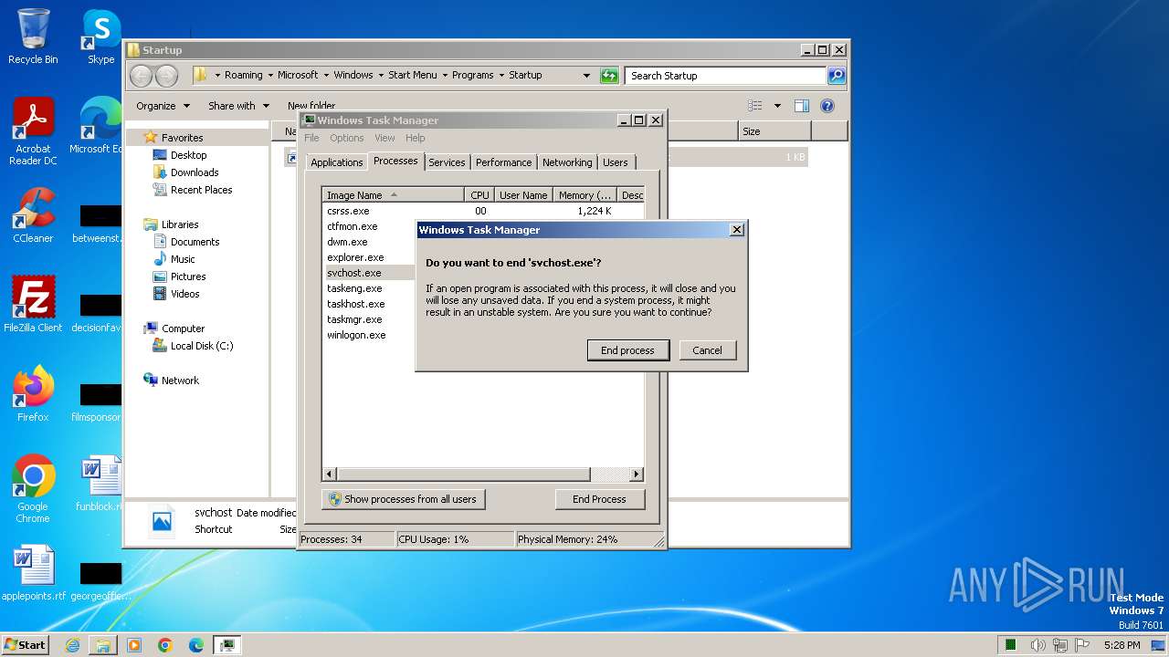Confirm with the End process button
1169x657 pixels.
(x=627, y=350)
